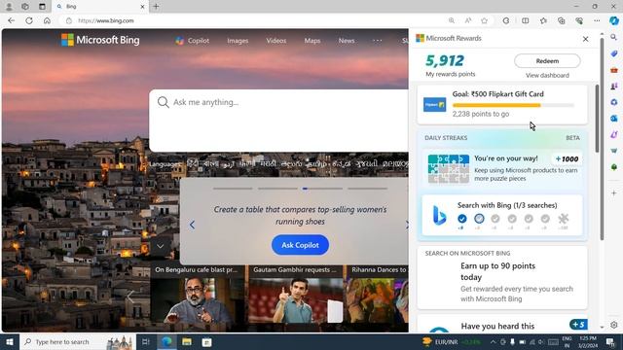Open a new browser tab

coord(156,7)
